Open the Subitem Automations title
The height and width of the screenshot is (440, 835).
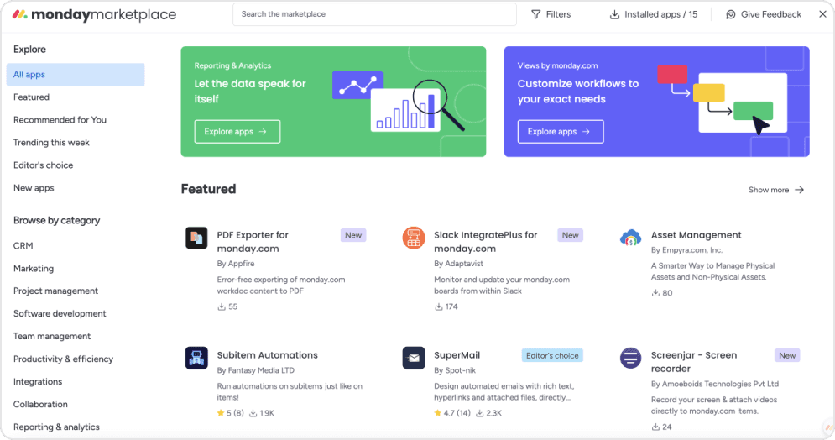click(268, 354)
